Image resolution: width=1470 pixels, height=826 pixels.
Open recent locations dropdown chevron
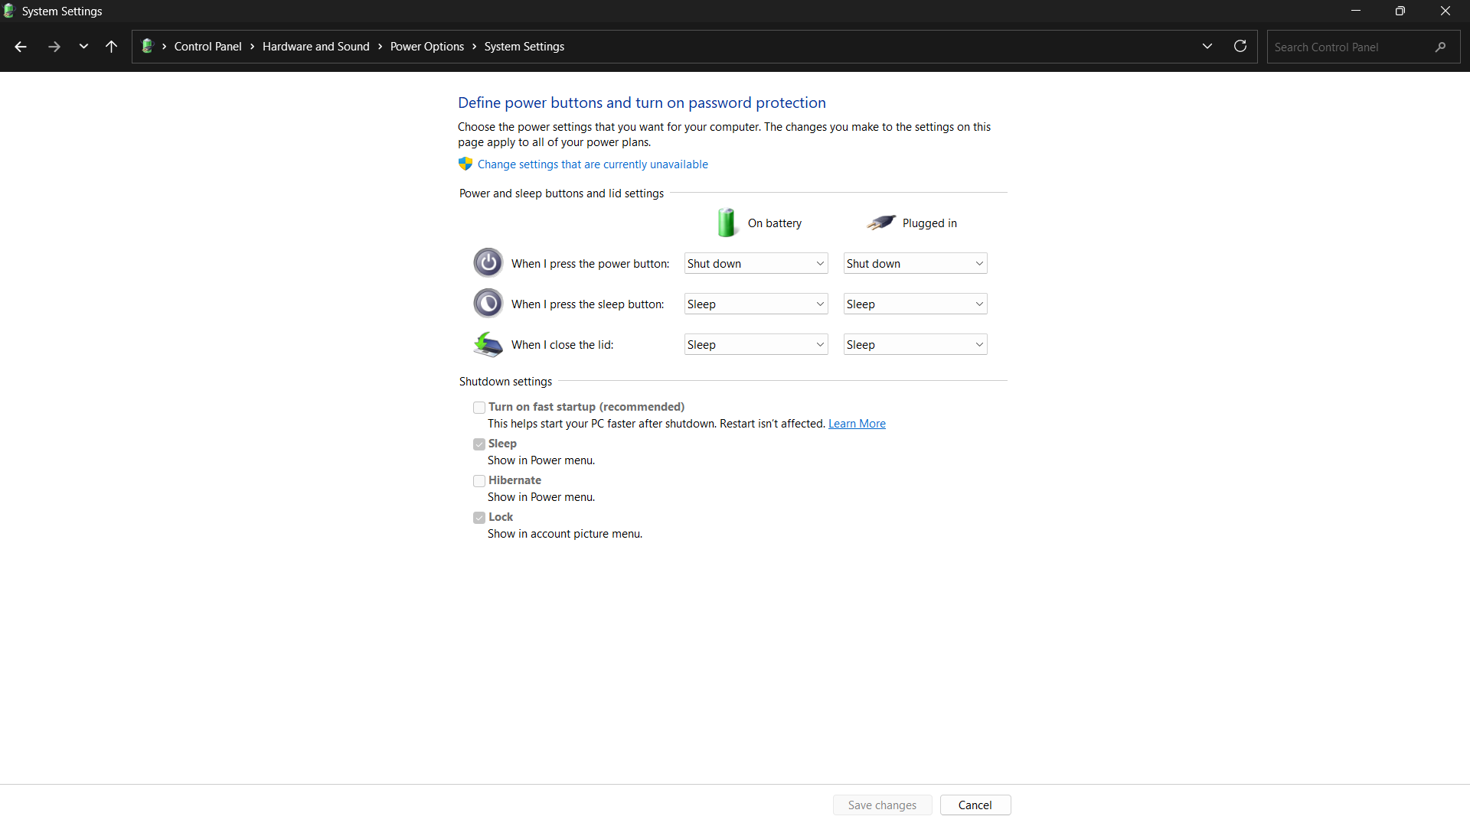[83, 47]
